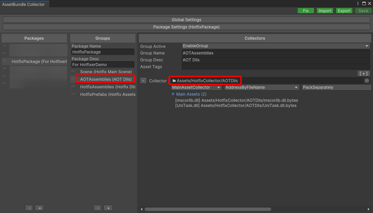
Task: Remove group using Groups minus button
Action: tap(98, 208)
